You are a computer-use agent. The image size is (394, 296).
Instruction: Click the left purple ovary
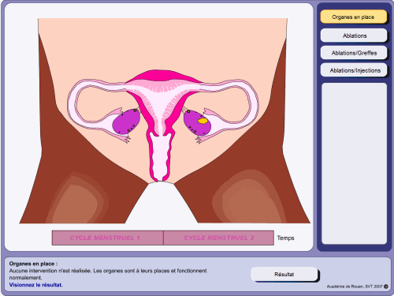126,122
